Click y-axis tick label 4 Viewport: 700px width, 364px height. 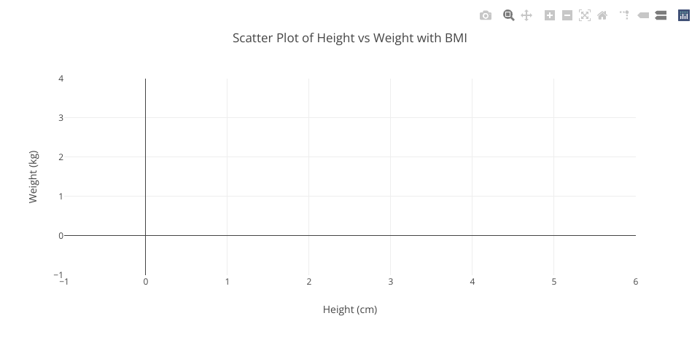point(60,79)
